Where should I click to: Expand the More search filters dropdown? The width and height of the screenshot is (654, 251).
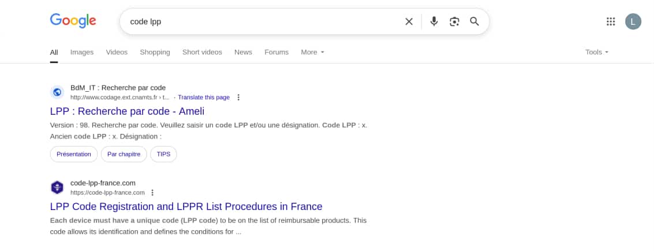coord(312,52)
